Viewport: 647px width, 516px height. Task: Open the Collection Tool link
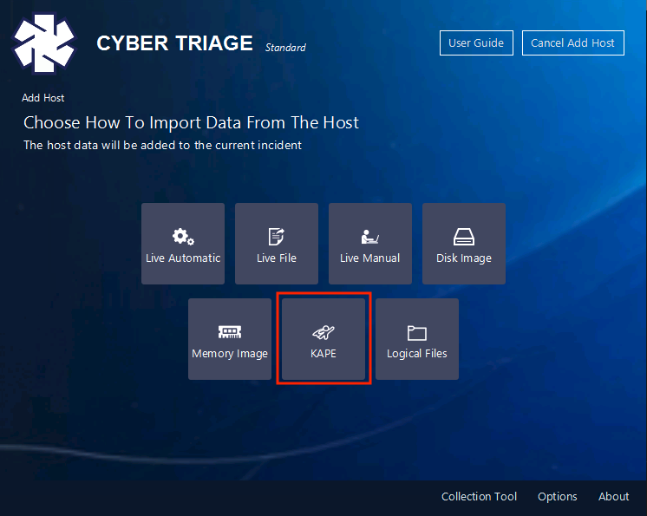click(479, 496)
